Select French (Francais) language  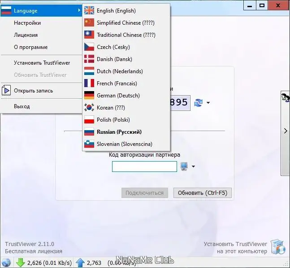coord(126,83)
